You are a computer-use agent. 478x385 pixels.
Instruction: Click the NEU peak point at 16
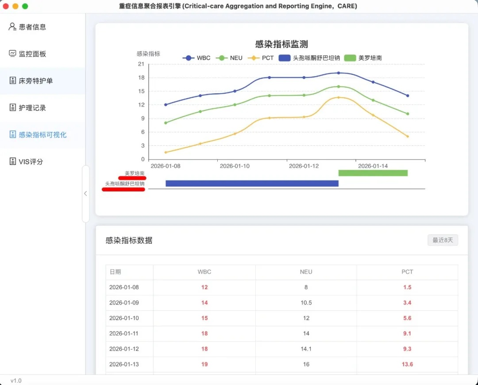tap(339, 87)
